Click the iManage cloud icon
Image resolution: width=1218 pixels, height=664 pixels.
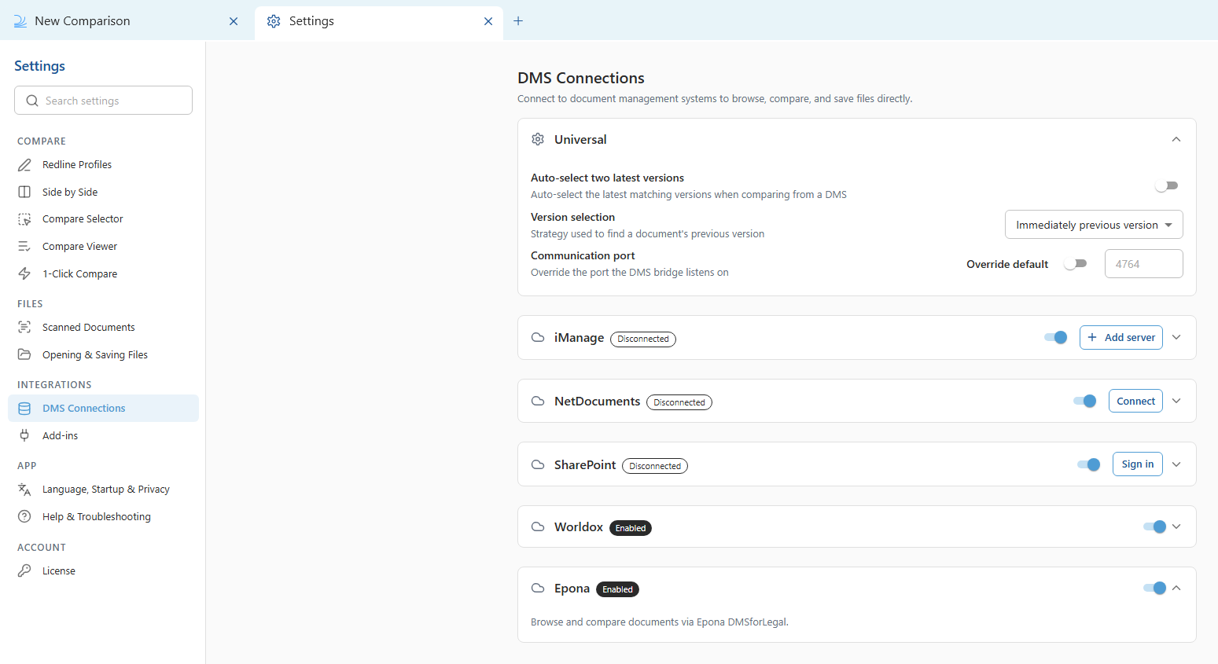pos(538,337)
